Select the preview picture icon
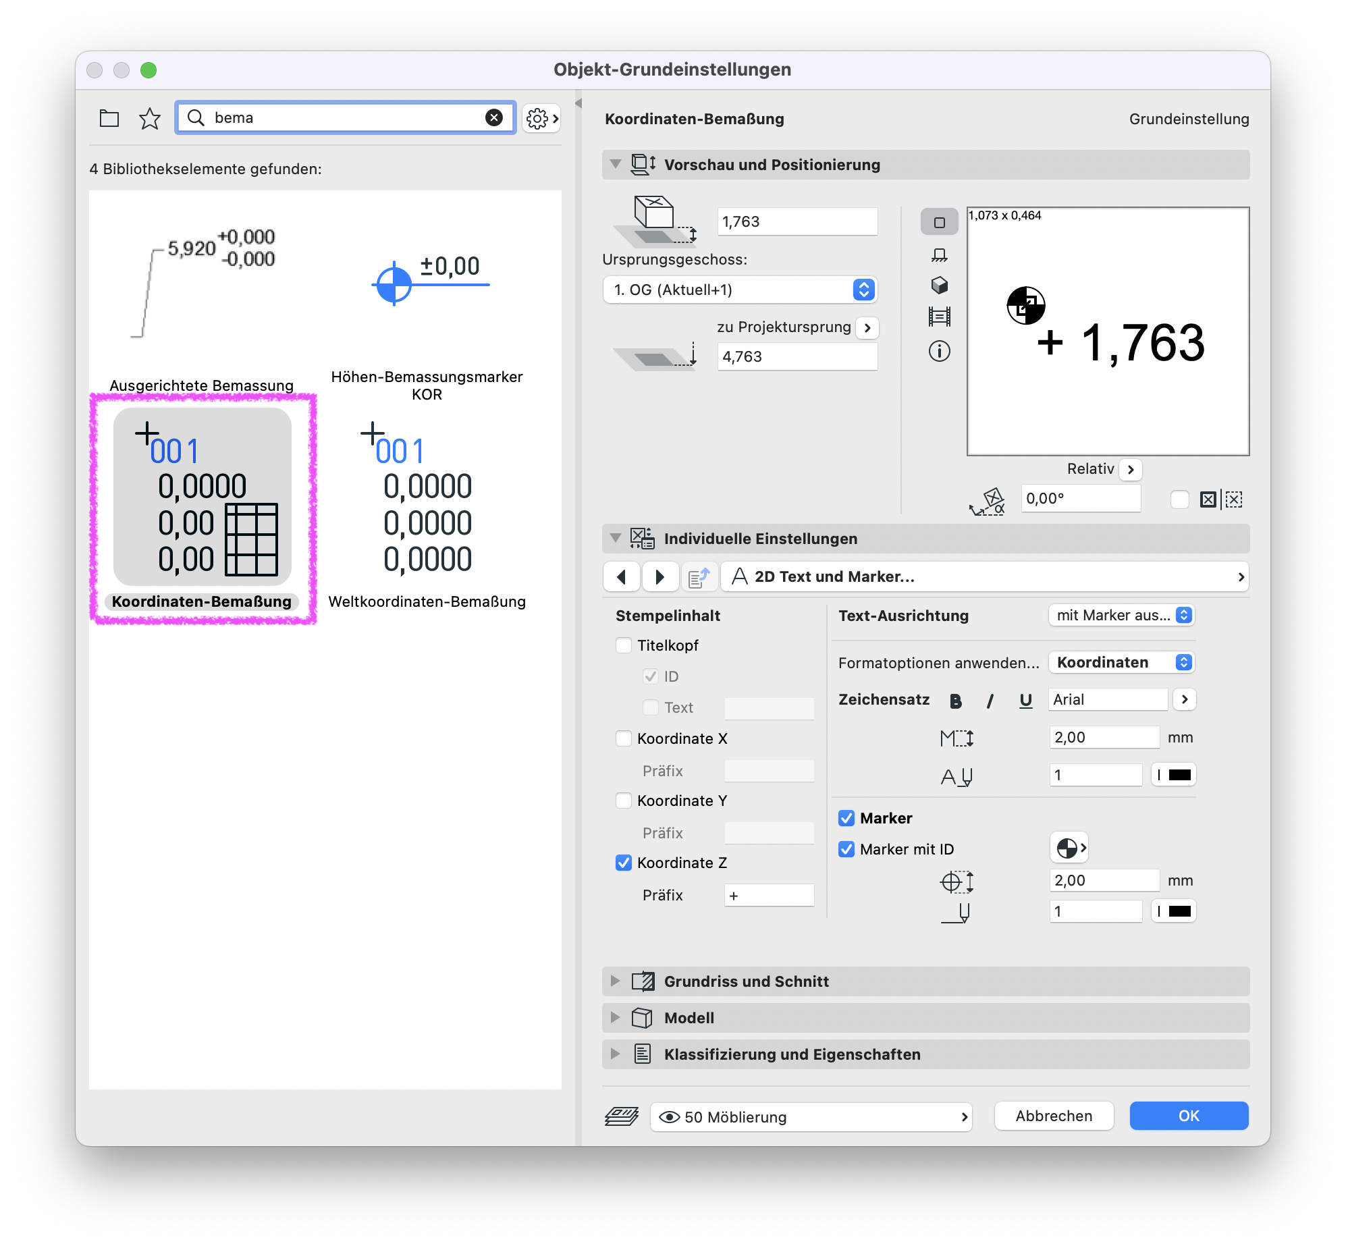The width and height of the screenshot is (1346, 1246). click(x=939, y=317)
